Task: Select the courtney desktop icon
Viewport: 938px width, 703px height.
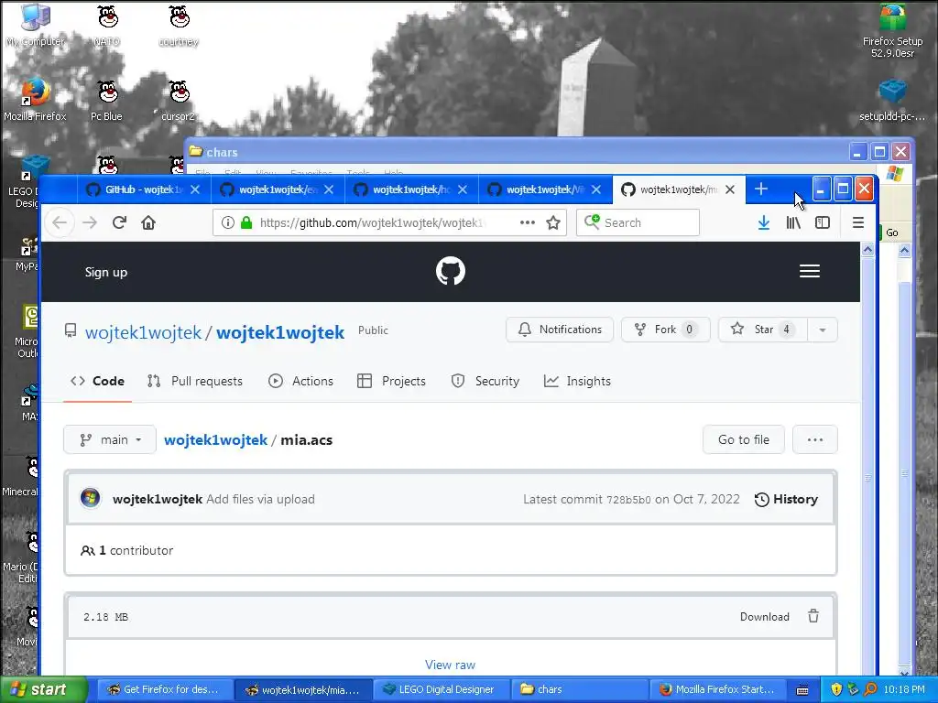Action: (x=179, y=26)
